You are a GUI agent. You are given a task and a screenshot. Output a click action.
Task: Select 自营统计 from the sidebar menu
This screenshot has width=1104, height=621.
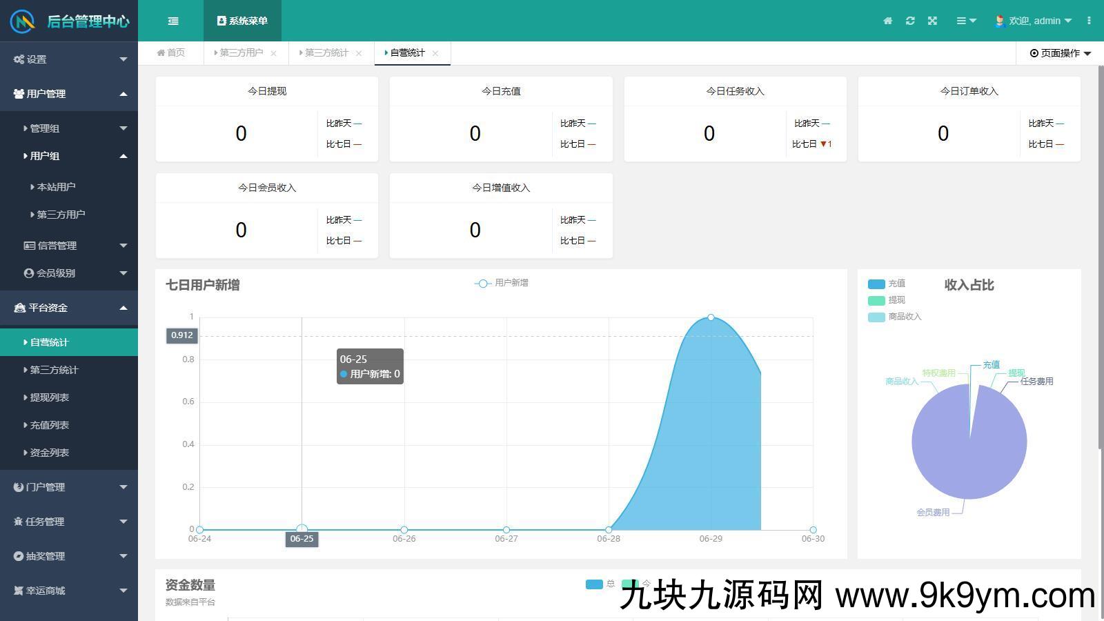pyautogui.click(x=48, y=342)
